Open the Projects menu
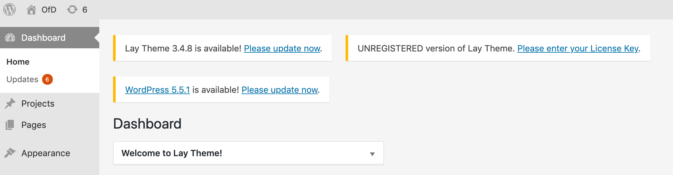 pyautogui.click(x=38, y=103)
